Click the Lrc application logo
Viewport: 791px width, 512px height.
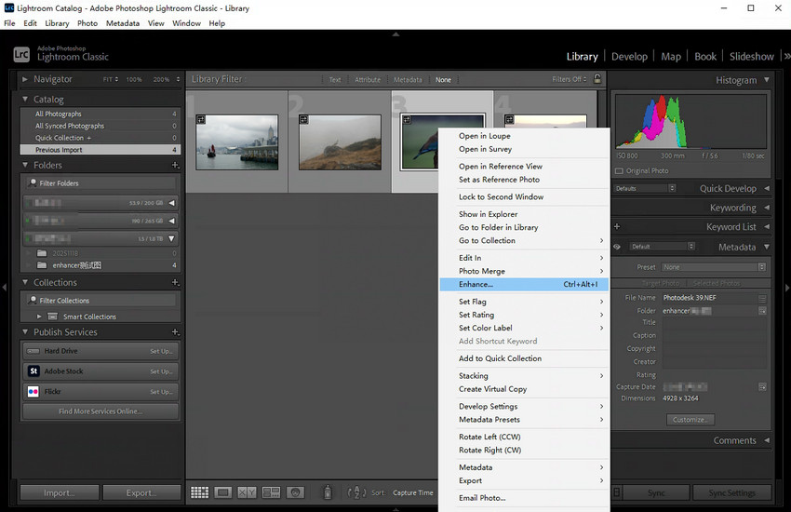[x=21, y=54]
